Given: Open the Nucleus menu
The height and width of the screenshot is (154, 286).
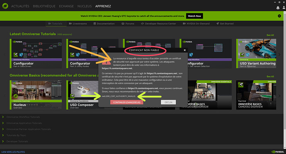Looking at the screenshot, I should point(85,6).
